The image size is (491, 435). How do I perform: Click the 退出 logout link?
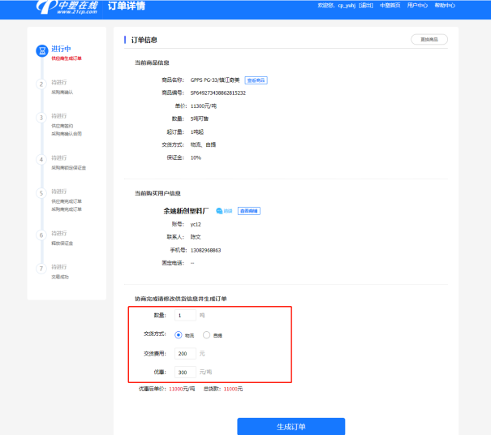[x=366, y=6]
